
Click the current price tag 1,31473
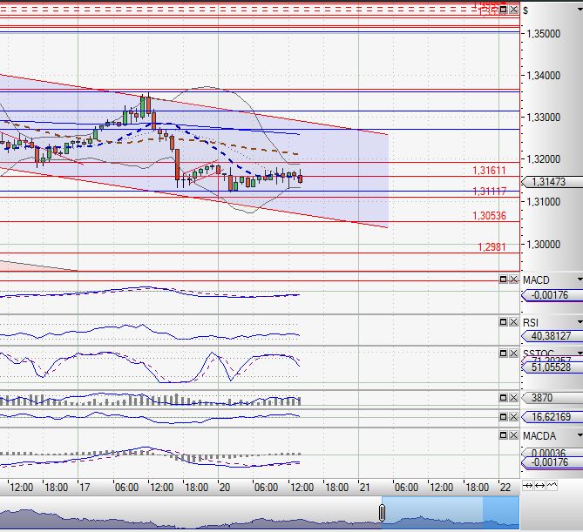(552, 182)
